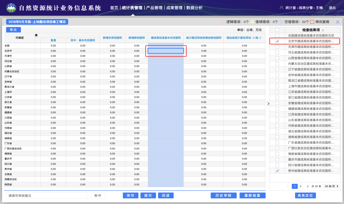The image size is (344, 204).
Task: Check the 河北省 check result checkbox
Action: click(x=277, y=52)
